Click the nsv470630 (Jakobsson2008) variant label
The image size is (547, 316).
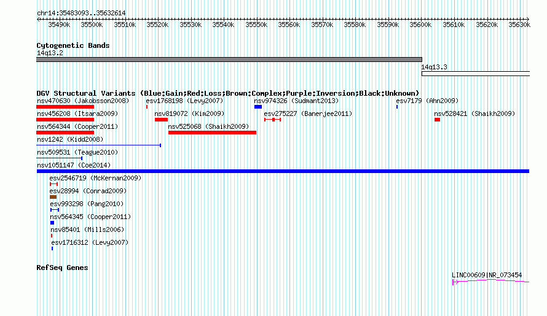pos(83,101)
